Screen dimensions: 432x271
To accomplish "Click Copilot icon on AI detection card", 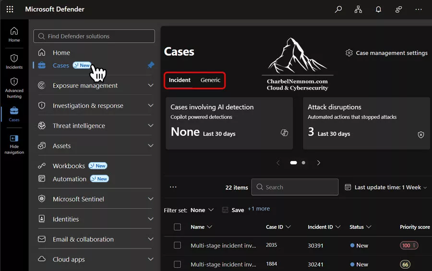I will tap(284, 133).
